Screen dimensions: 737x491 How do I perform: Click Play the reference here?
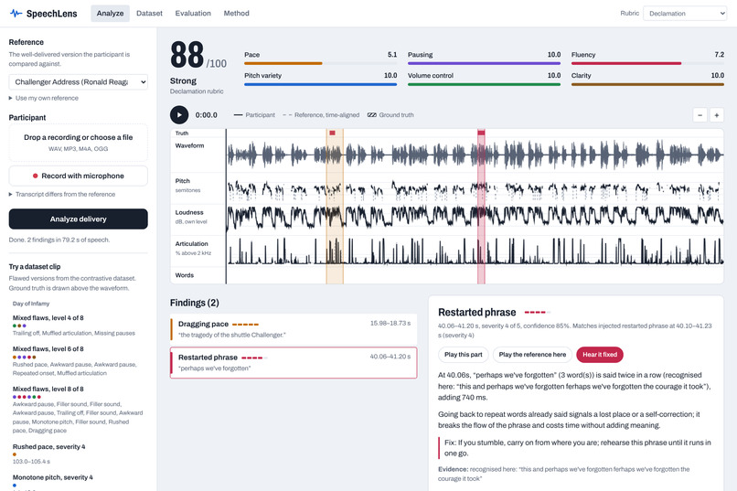[532, 354]
